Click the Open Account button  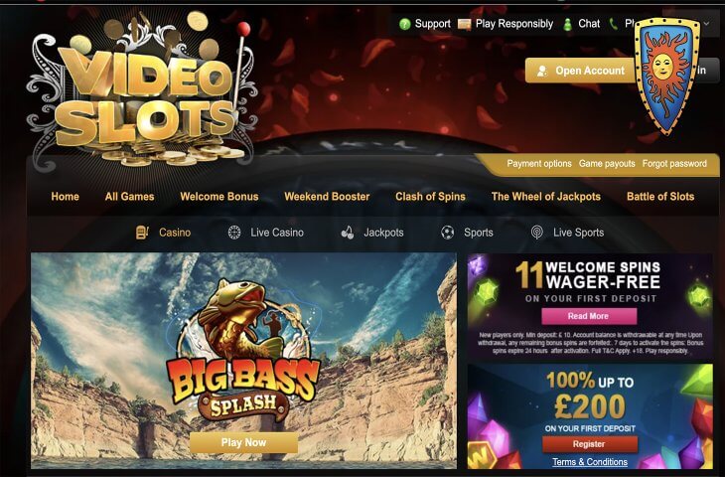(x=581, y=71)
